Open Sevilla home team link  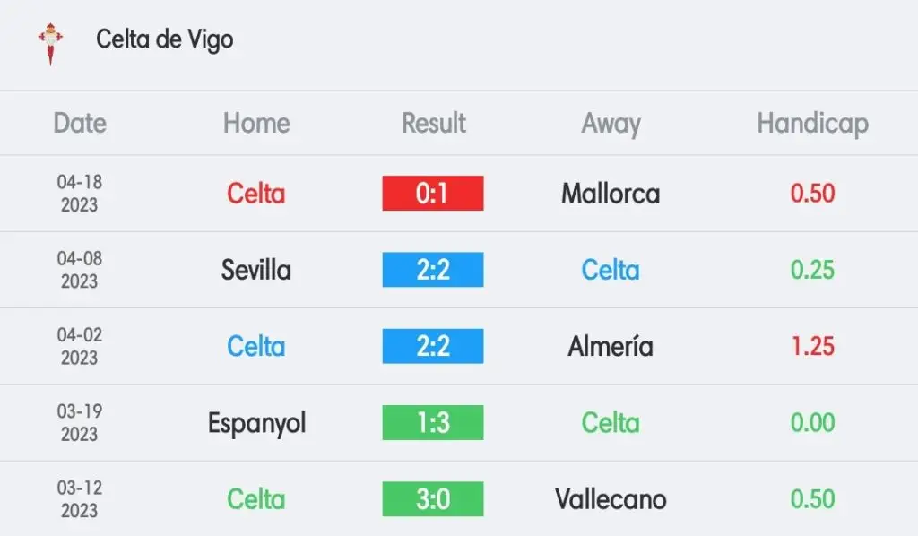[x=255, y=271]
